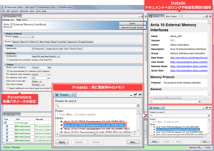214x151 pixels.
Task: Open the Generate menu
Action: (x=24, y=11)
